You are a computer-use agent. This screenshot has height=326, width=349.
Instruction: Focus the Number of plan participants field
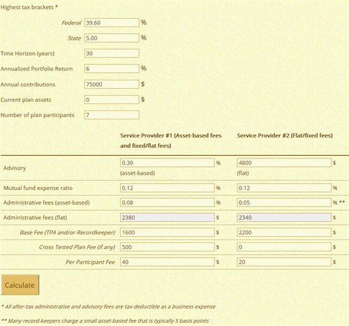pos(112,115)
